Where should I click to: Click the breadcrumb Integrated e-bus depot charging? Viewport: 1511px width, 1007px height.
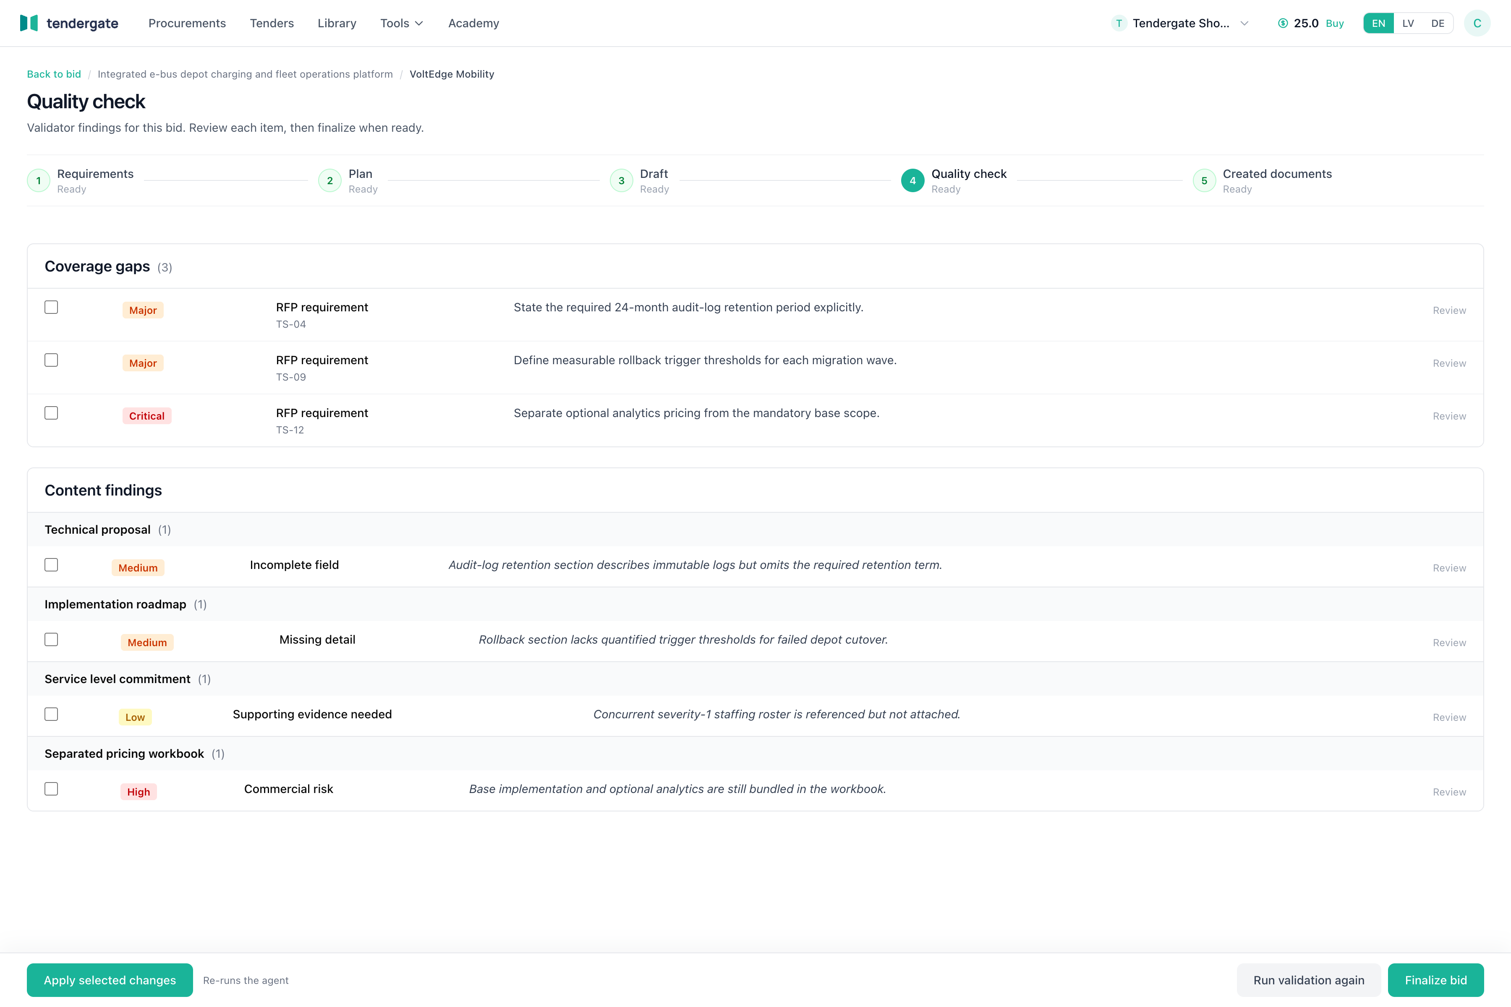[x=245, y=74]
